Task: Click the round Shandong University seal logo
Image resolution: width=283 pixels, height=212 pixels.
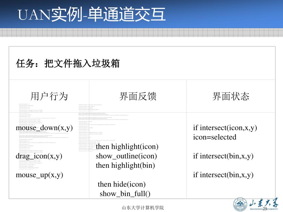Action: (x=240, y=205)
